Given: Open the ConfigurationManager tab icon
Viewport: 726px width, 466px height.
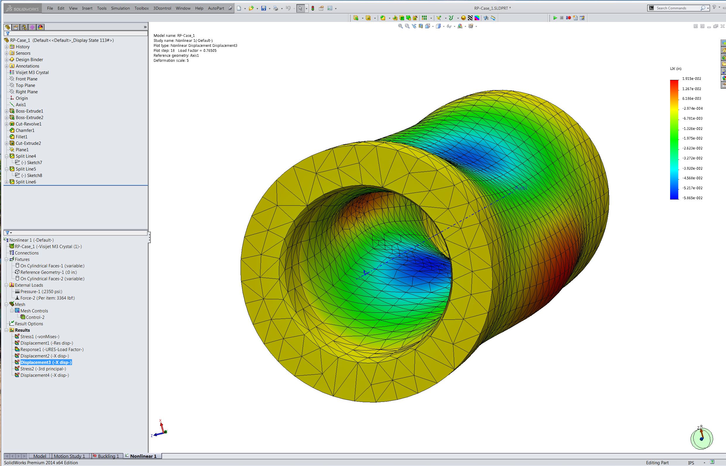Looking at the screenshot, I should coord(24,27).
